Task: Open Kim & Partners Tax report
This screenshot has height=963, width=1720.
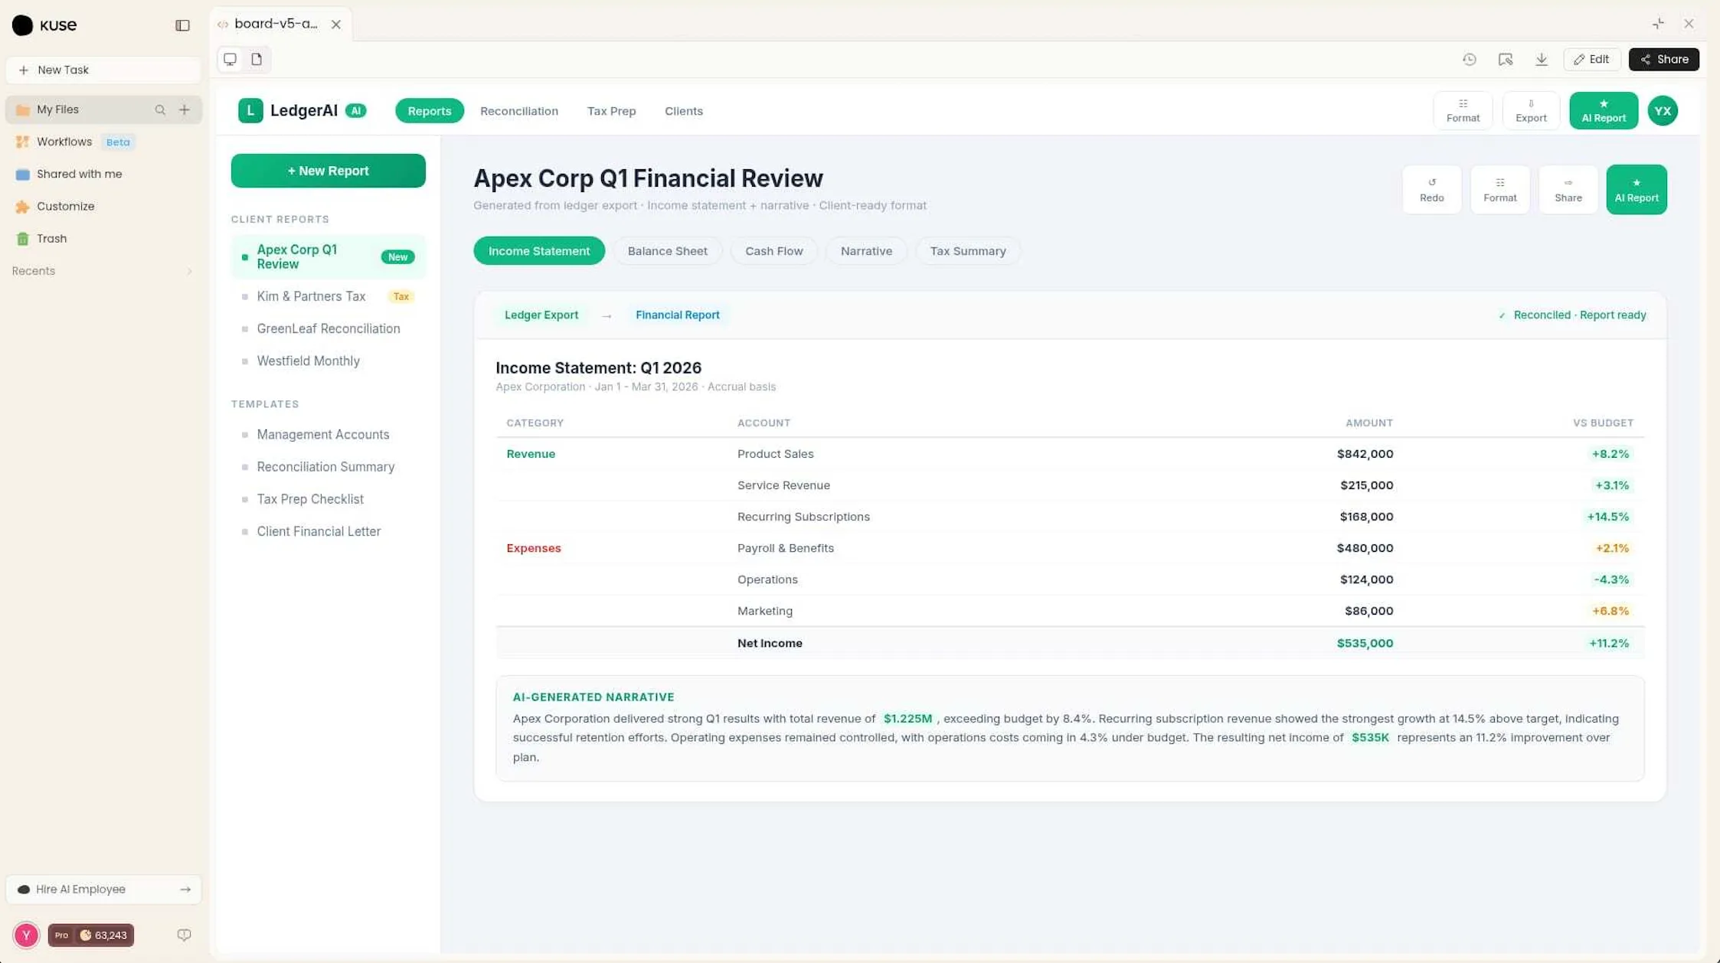Action: (329, 296)
